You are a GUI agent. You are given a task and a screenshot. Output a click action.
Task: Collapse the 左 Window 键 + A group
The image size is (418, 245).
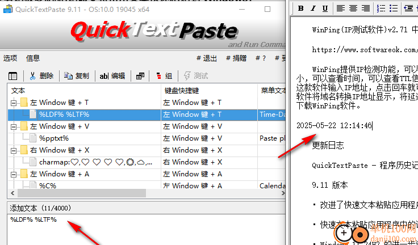(x=14, y=175)
